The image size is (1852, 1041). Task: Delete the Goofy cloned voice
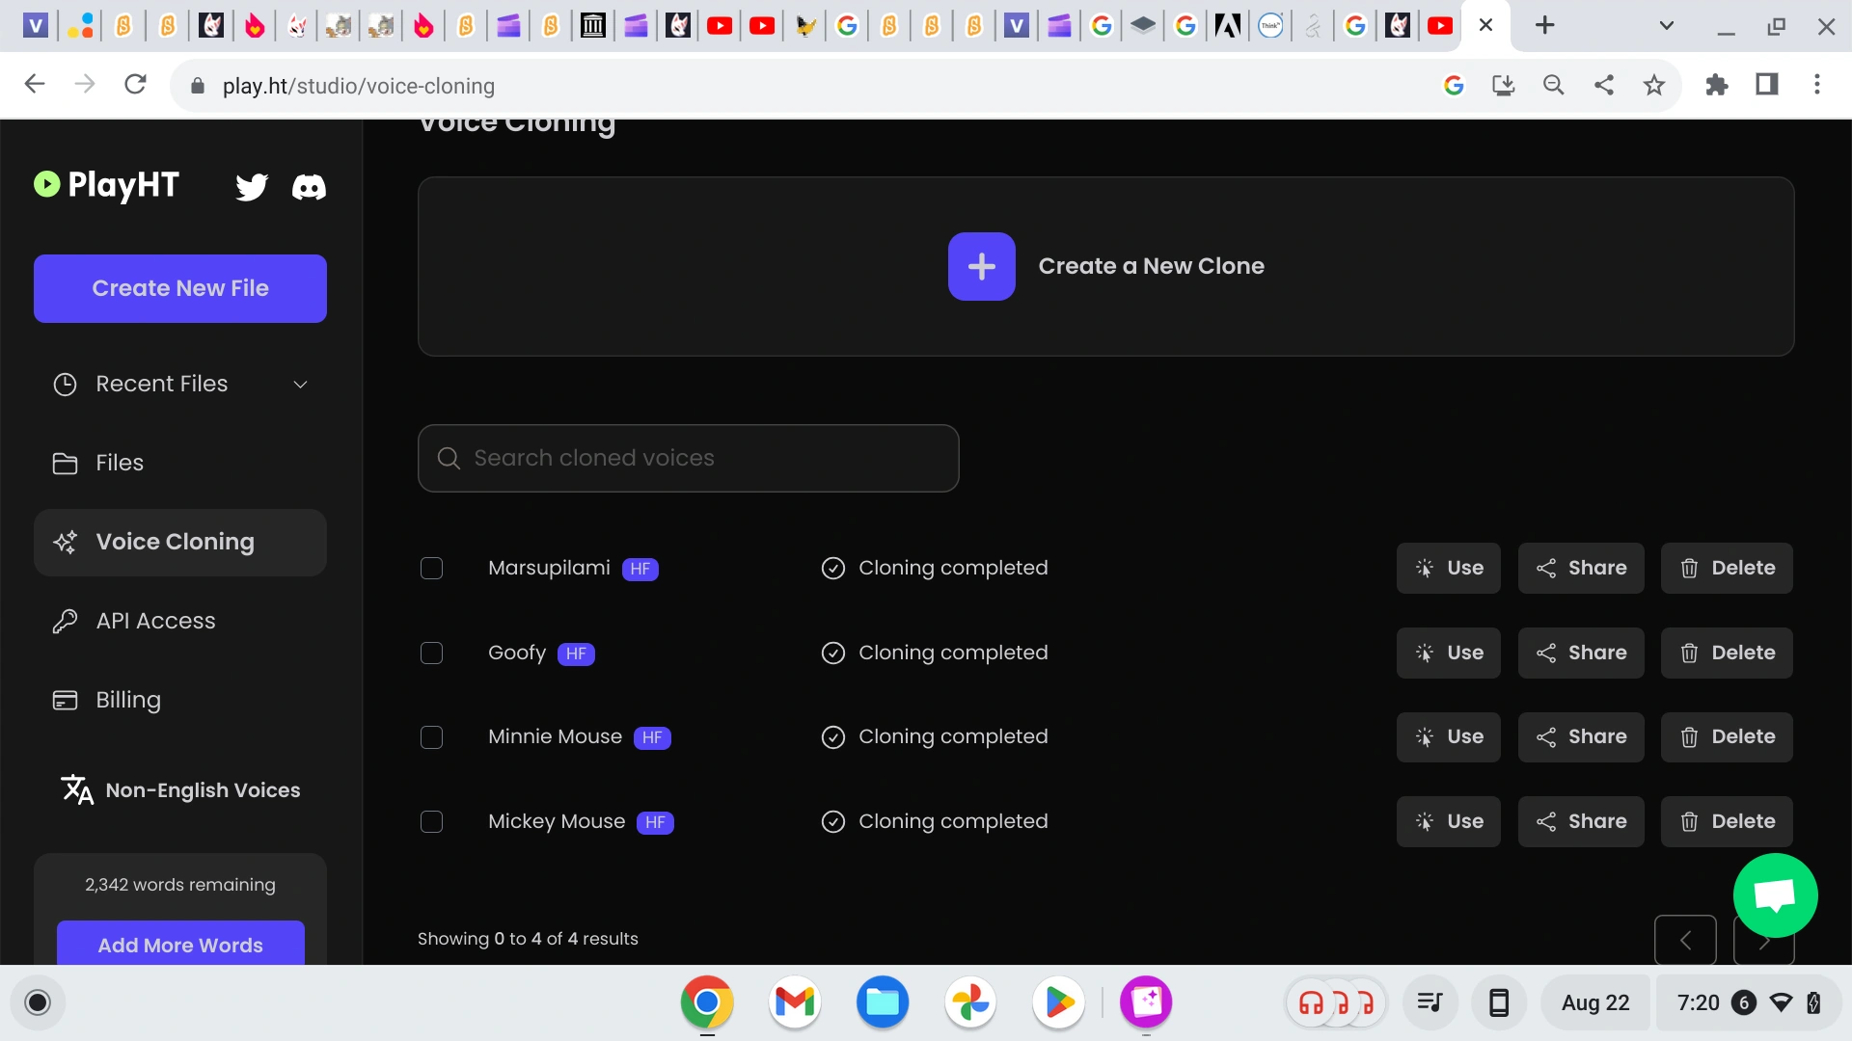pyautogui.click(x=1726, y=654)
